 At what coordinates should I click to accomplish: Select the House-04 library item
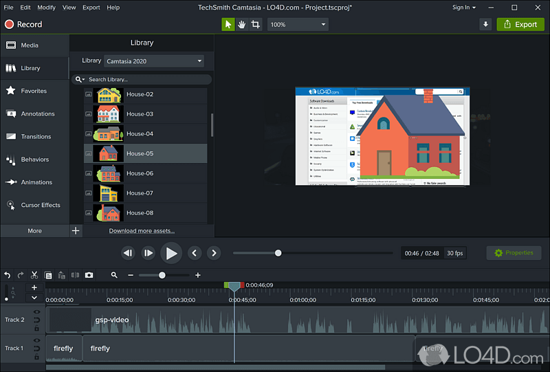pyautogui.click(x=145, y=133)
